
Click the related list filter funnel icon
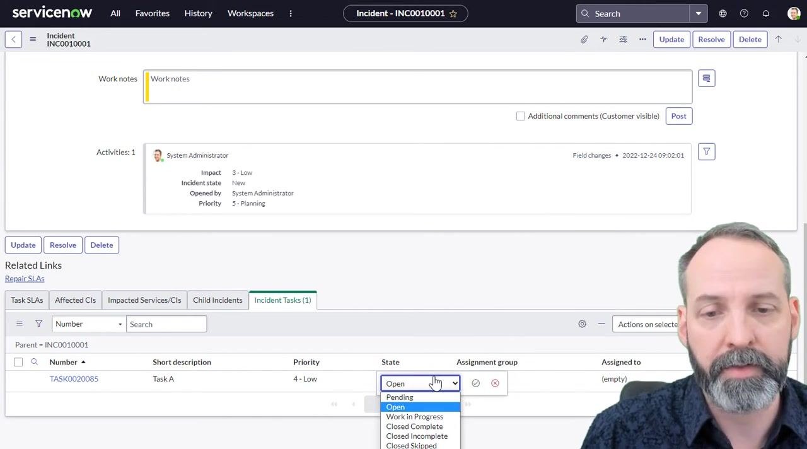(x=38, y=324)
